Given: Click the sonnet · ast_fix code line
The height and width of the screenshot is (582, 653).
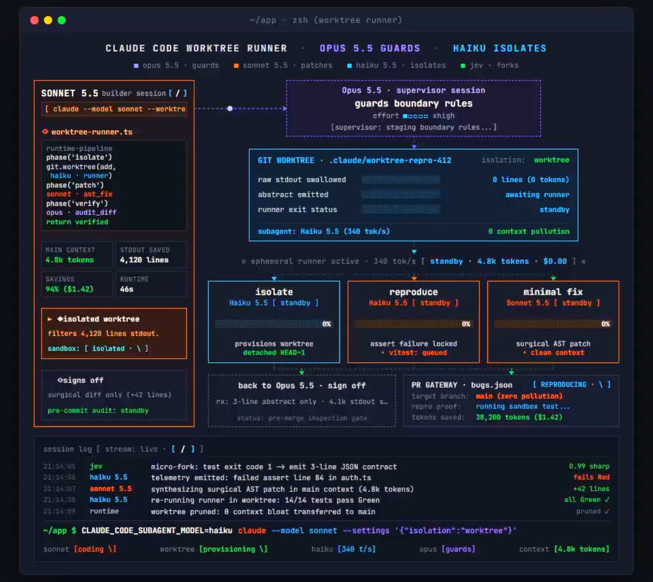Looking at the screenshot, I should tap(79, 194).
